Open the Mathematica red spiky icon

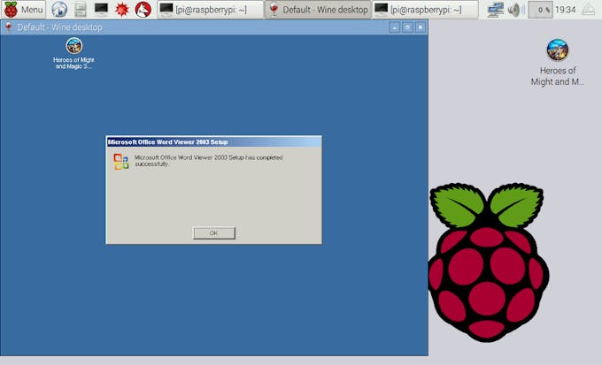122,9
